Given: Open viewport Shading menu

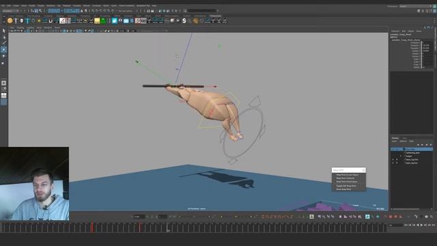Looking at the screenshot, I should (20, 28).
